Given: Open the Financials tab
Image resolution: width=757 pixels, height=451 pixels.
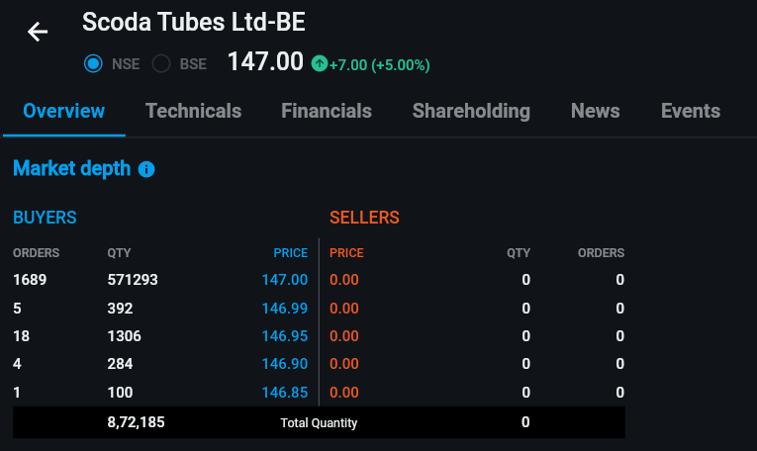Looking at the screenshot, I should 327,111.
